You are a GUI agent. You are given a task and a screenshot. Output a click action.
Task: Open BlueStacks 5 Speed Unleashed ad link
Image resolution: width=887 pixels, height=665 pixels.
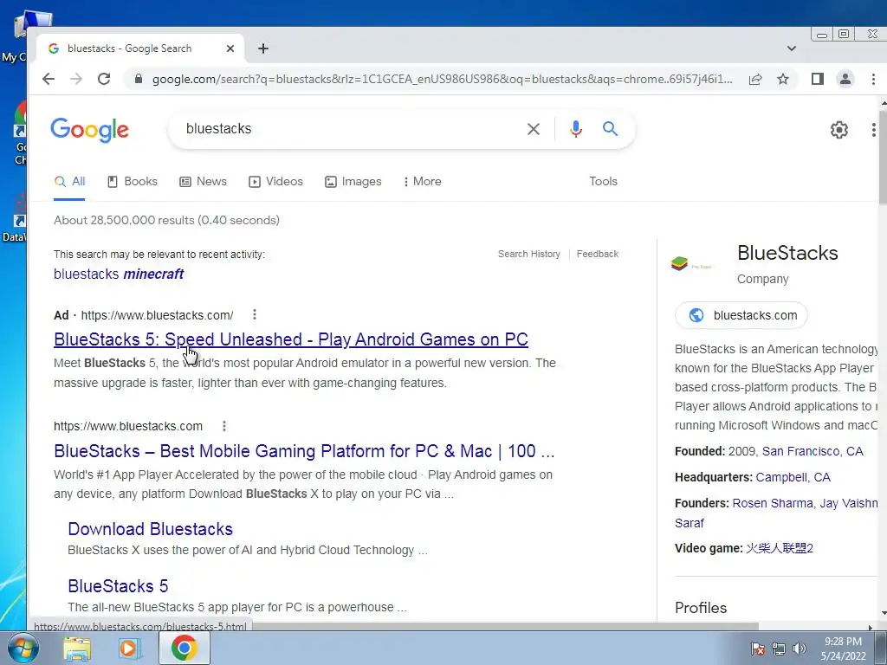pos(291,339)
